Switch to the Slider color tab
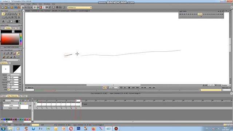Viewport: 233px width, 131px height. pyautogui.click(x=3, y=28)
